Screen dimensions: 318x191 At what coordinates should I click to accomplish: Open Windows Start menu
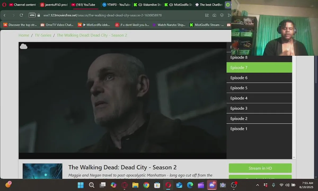click(x=81, y=185)
